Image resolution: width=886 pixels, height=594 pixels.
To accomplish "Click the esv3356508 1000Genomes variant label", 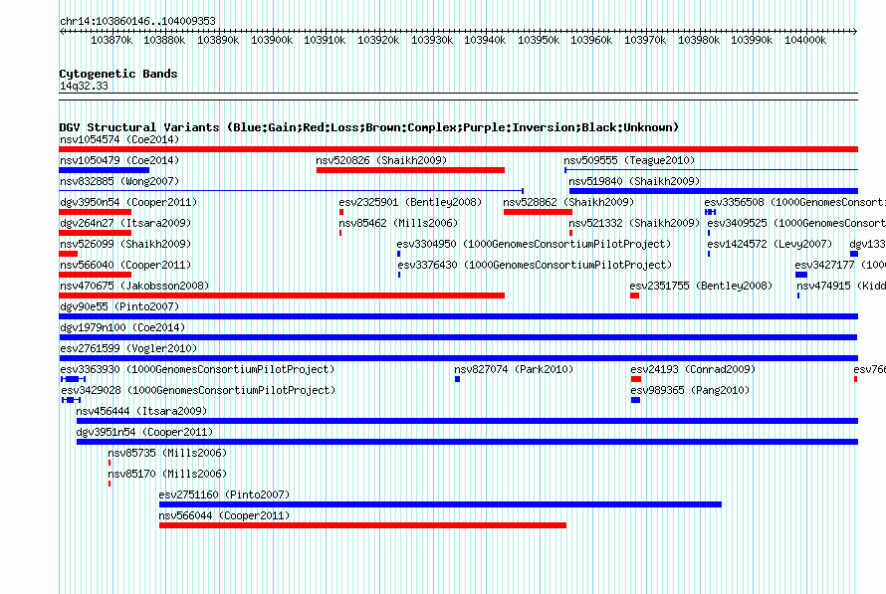I will pyautogui.click(x=794, y=202).
